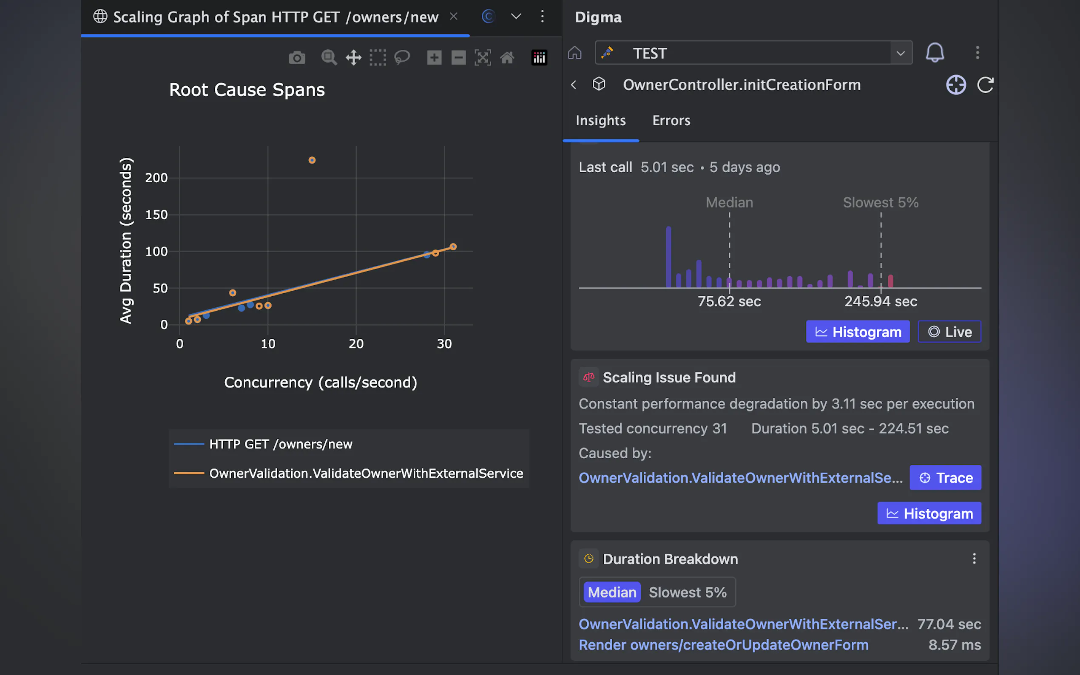
Task: Click the Zoom out minus icon
Action: click(458, 58)
